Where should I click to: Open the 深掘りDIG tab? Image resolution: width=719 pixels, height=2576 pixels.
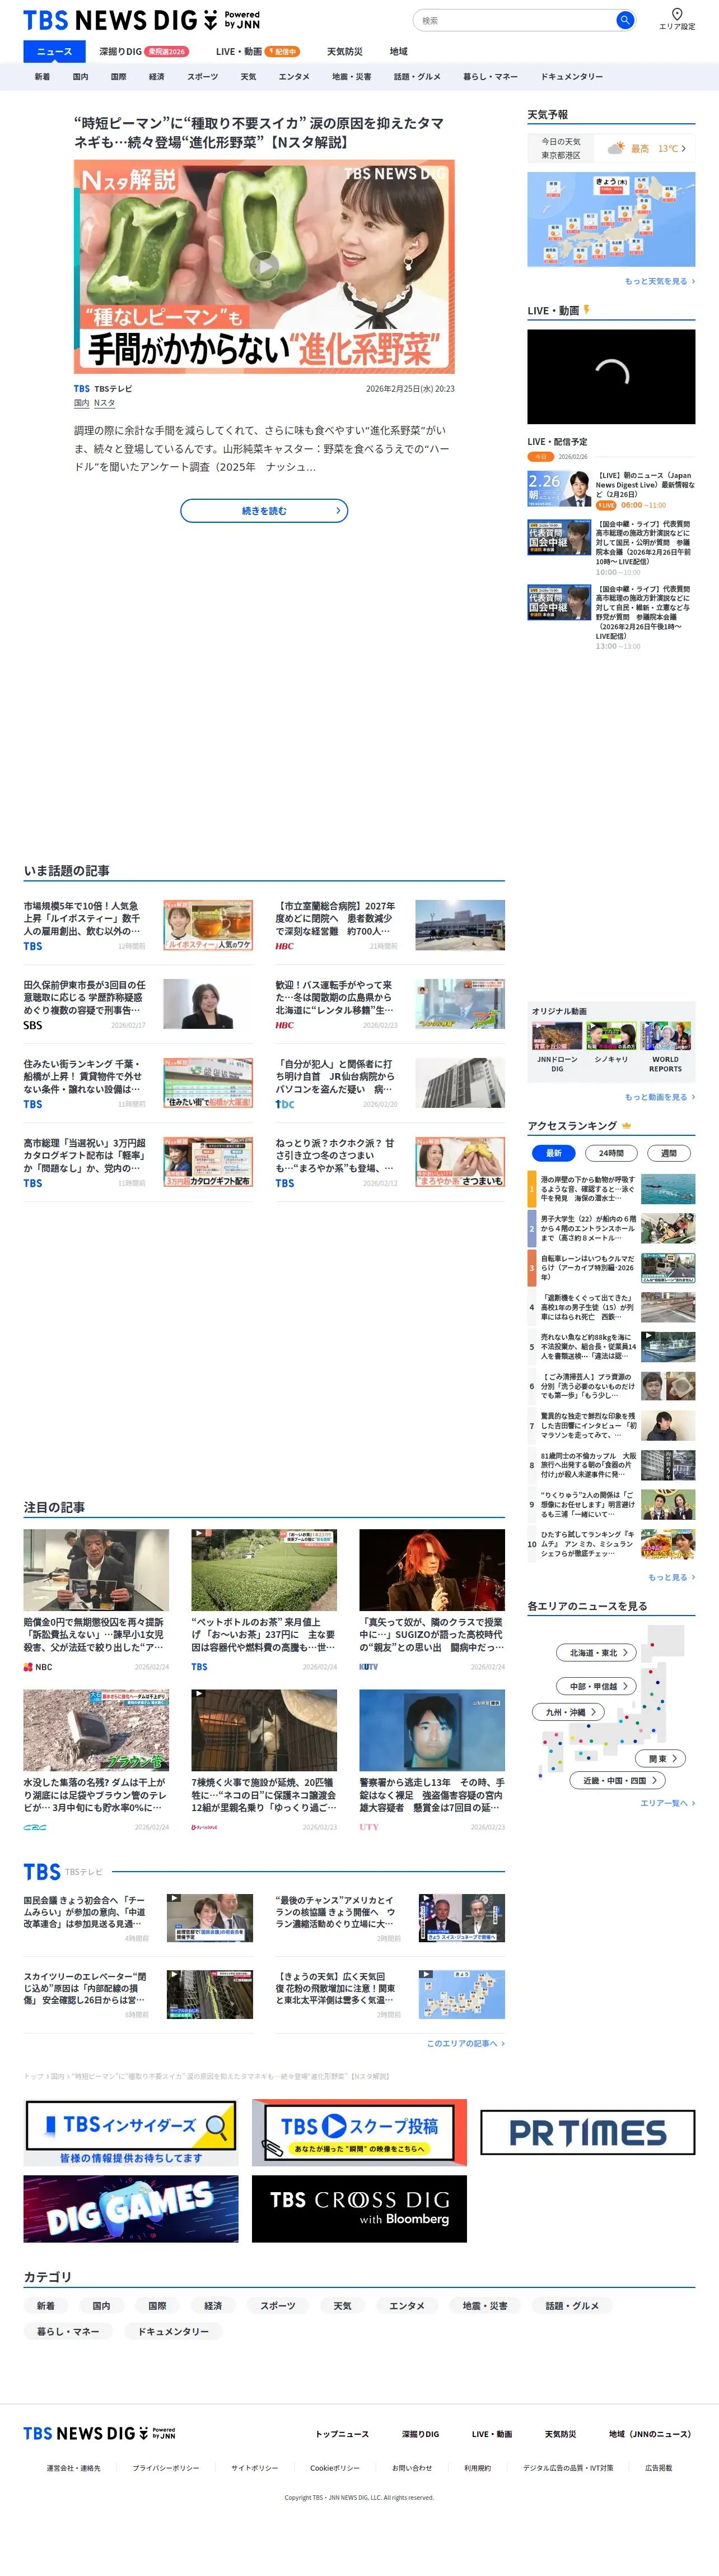143,51
